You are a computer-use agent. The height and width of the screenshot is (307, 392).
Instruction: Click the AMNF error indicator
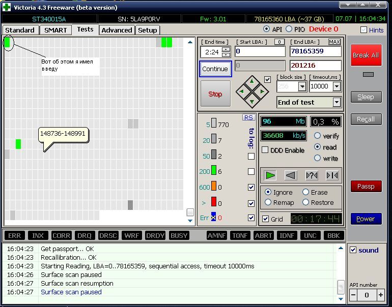pyautogui.click(x=216, y=235)
